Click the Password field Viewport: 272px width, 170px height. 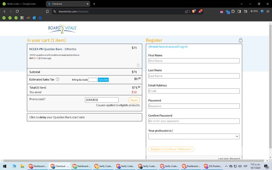pos(194,106)
